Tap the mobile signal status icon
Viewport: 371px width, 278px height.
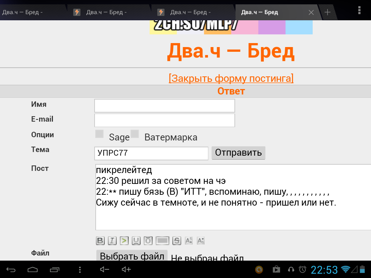pyautogui.click(x=354, y=269)
